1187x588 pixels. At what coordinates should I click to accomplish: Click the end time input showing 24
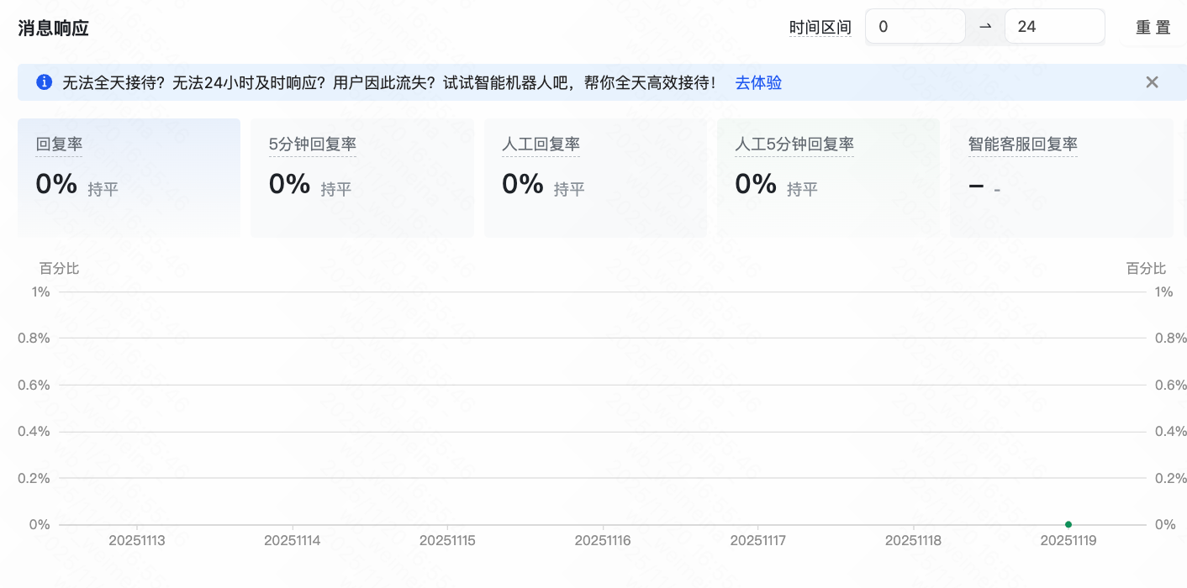1054,26
